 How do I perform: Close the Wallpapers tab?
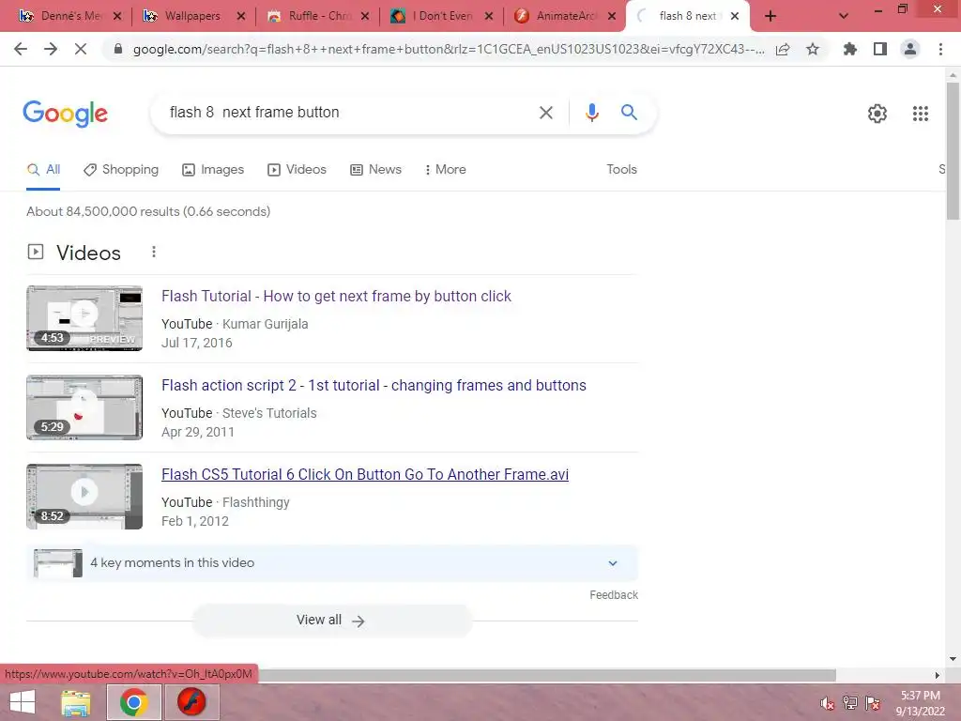click(241, 17)
